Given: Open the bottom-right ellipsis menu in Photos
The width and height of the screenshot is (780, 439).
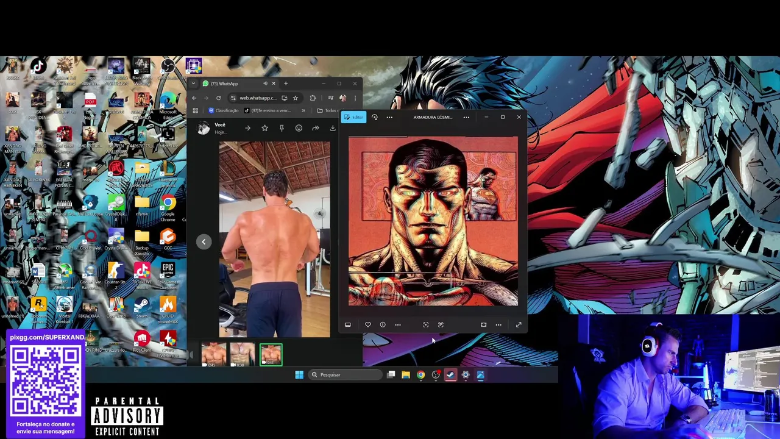Looking at the screenshot, I should click(498, 325).
